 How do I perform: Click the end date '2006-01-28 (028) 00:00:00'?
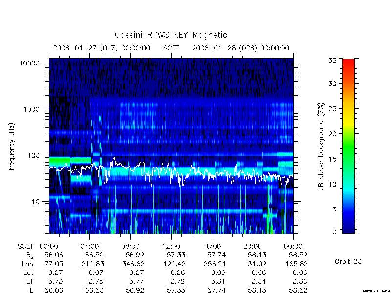pos(240,48)
